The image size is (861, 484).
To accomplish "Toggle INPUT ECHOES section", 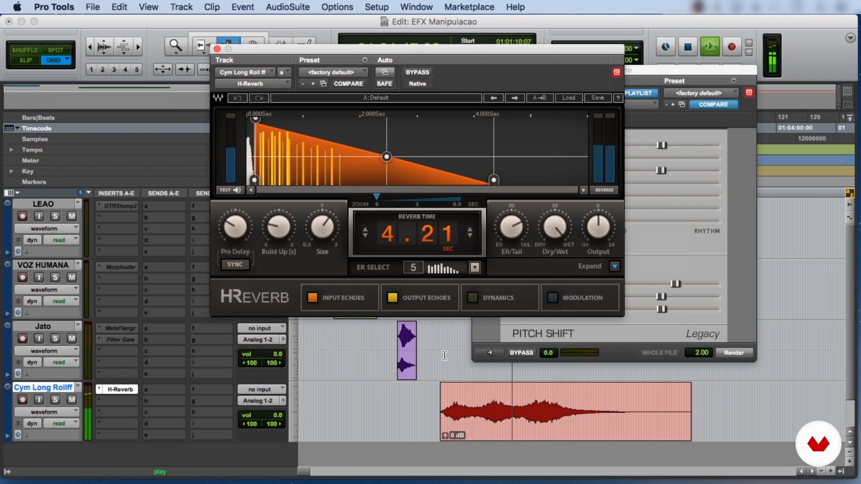I will click(x=339, y=298).
